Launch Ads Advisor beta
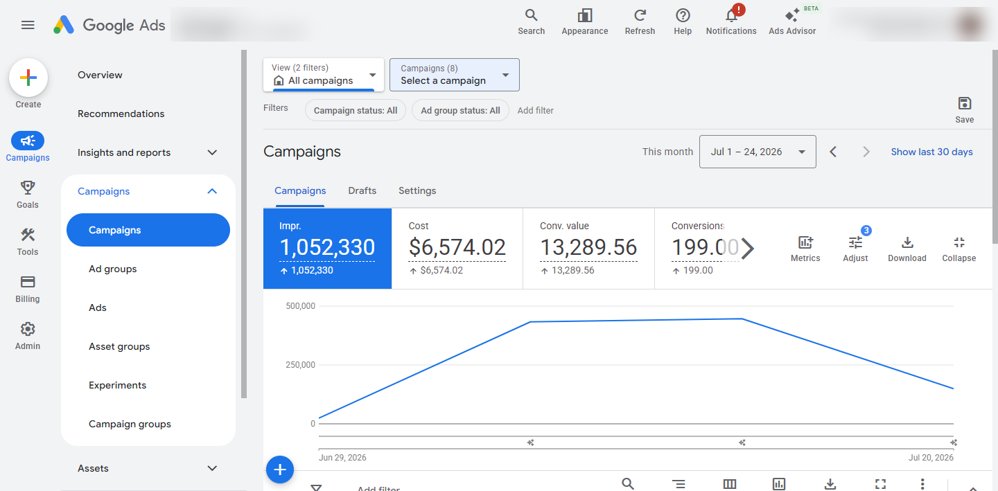 pyautogui.click(x=792, y=21)
